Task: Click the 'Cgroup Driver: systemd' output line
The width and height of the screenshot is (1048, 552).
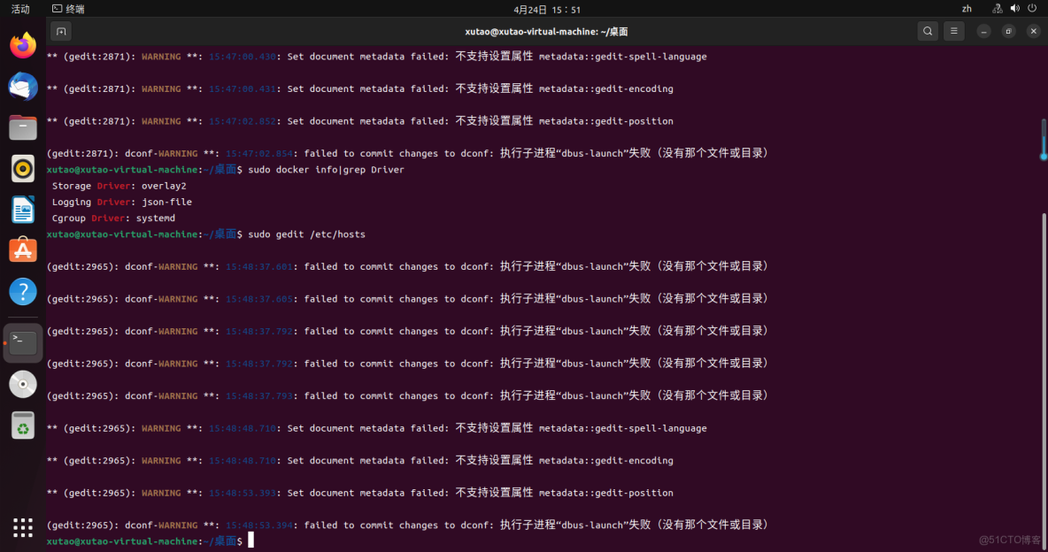Action: [x=113, y=218]
